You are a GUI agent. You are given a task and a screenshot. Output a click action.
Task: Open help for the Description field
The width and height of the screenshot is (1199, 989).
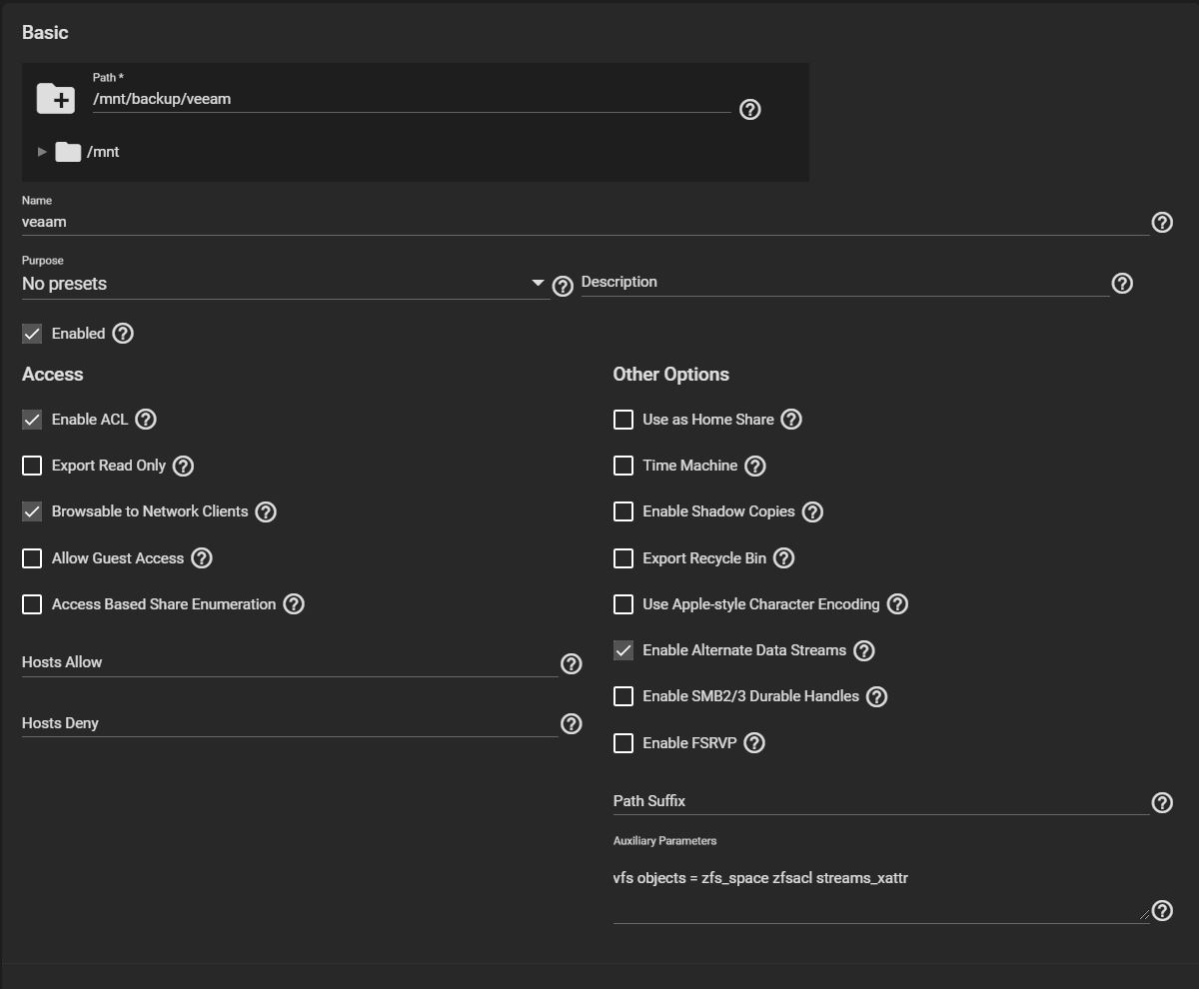tap(1122, 283)
